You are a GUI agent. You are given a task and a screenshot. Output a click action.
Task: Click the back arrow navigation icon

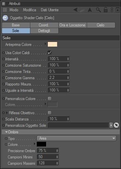[x=76, y=10]
